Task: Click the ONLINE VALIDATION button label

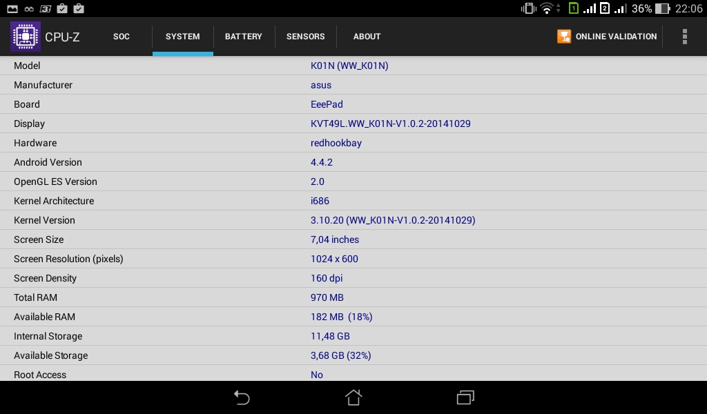Action: point(616,37)
